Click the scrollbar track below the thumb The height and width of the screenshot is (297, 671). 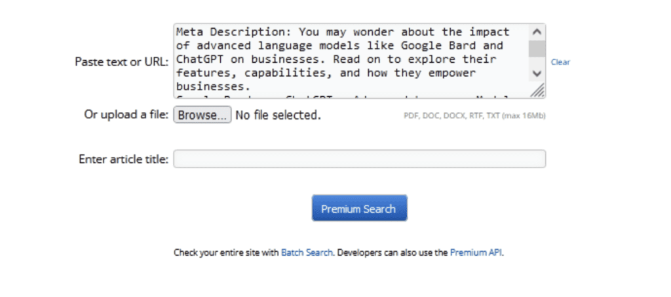(x=537, y=62)
